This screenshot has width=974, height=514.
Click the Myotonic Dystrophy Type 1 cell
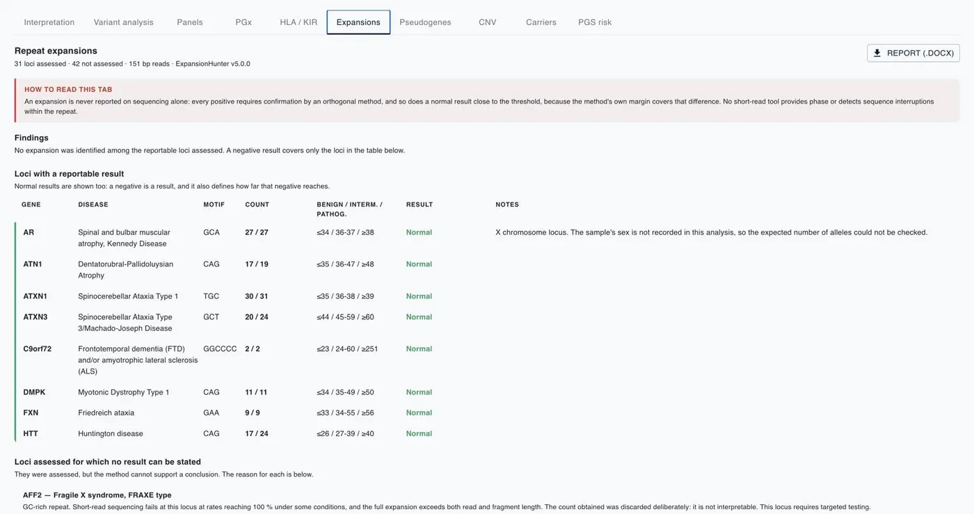124,392
